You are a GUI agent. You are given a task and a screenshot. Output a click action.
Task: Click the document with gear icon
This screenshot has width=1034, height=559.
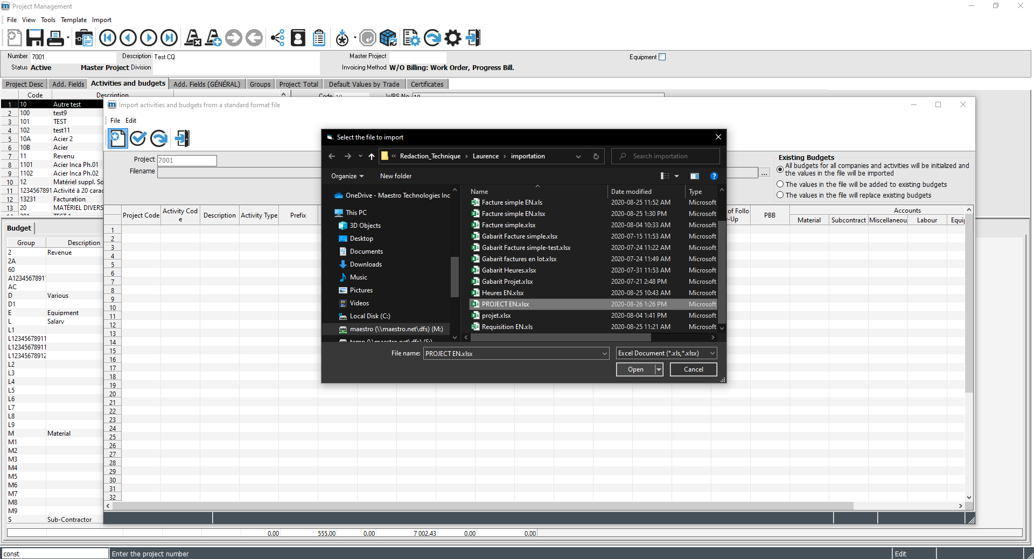click(x=411, y=38)
